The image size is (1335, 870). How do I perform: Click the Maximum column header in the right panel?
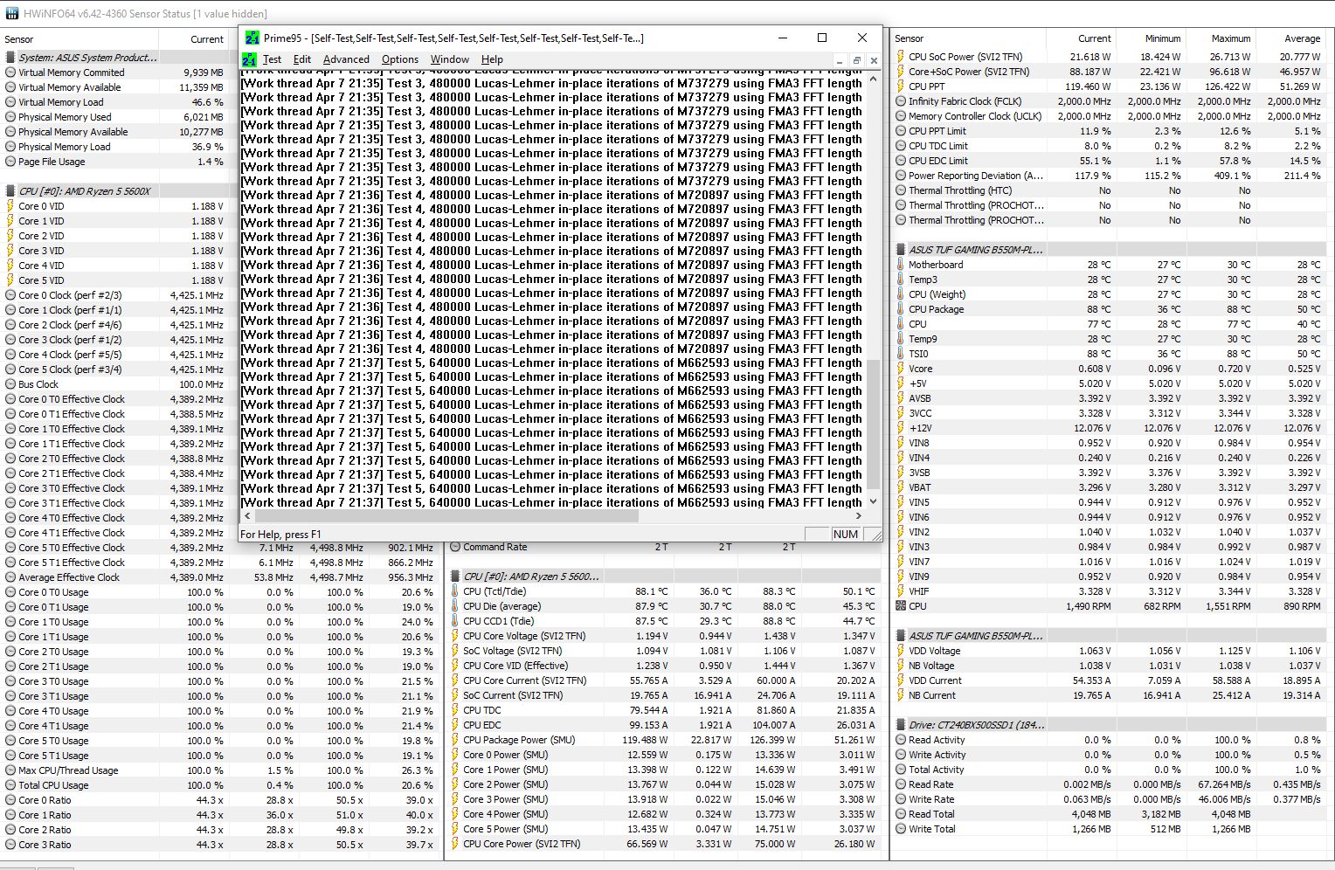click(x=1221, y=38)
